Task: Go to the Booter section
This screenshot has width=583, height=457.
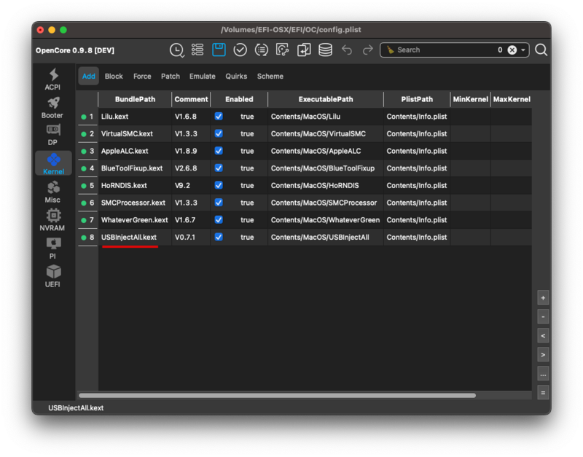Action: point(52,108)
